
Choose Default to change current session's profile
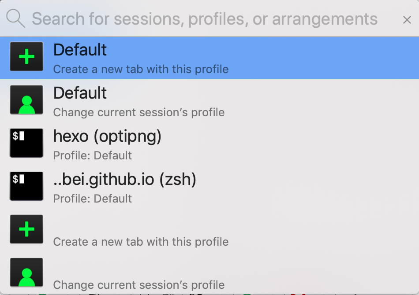pyautogui.click(x=209, y=101)
